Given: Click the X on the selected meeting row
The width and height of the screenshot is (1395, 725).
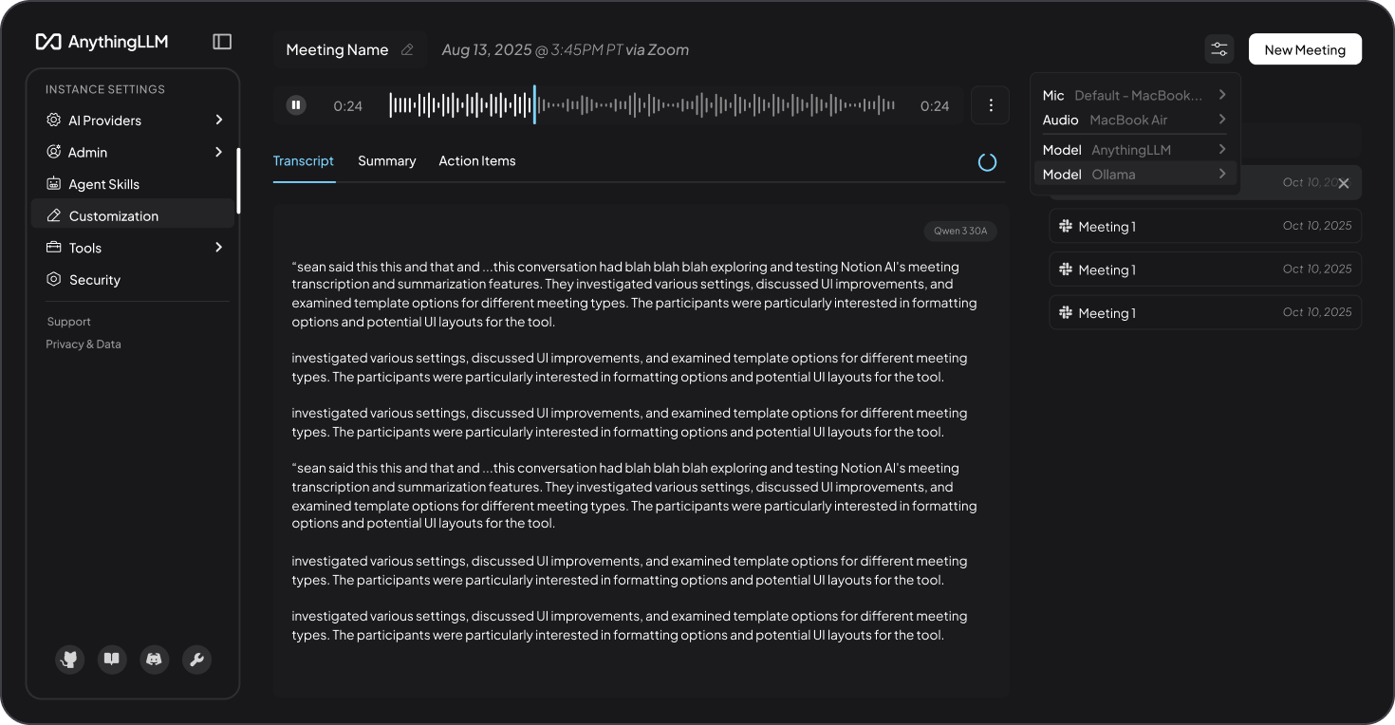Looking at the screenshot, I should [1343, 183].
